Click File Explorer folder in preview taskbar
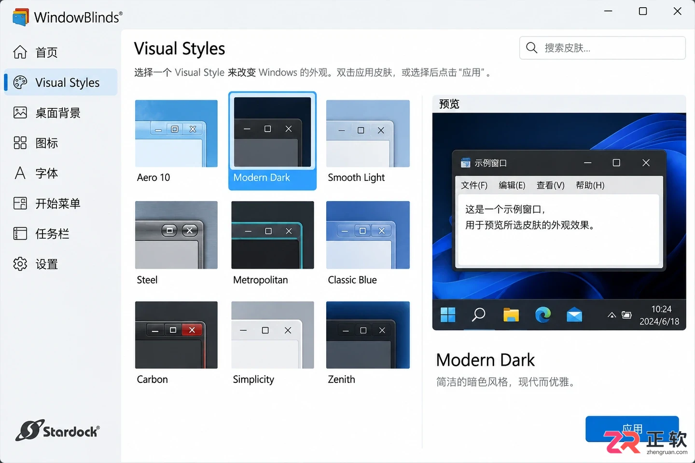This screenshot has height=463, width=695. point(511,315)
